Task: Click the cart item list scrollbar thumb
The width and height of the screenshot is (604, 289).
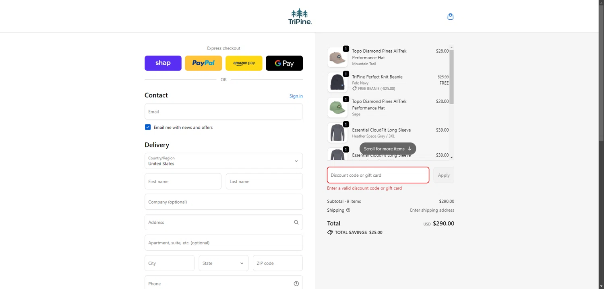Action: (x=452, y=77)
